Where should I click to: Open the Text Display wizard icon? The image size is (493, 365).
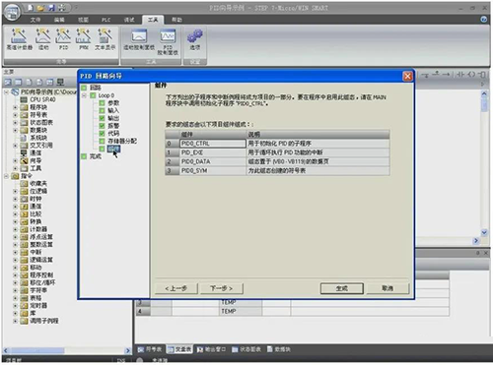(x=105, y=39)
